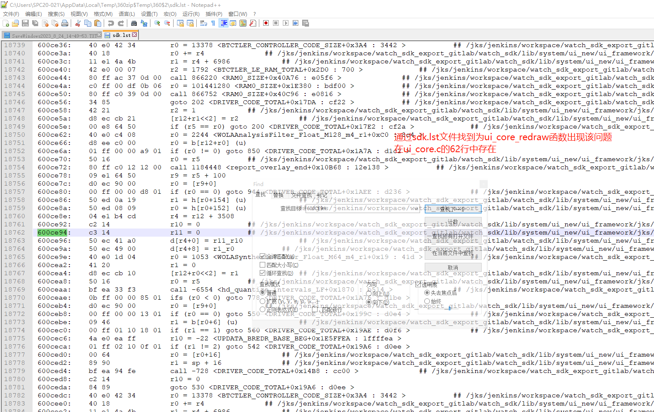Switch to the 替换 tab in Find
The height and width of the screenshot is (412, 654).
pos(279,195)
